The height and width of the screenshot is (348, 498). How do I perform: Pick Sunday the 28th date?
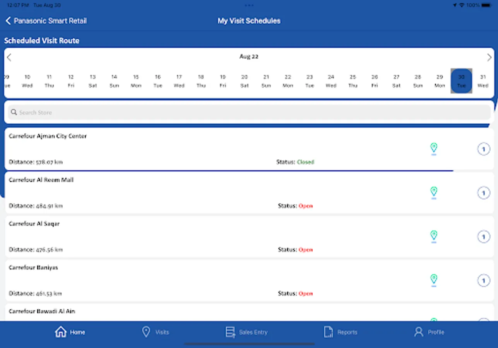(x=418, y=81)
